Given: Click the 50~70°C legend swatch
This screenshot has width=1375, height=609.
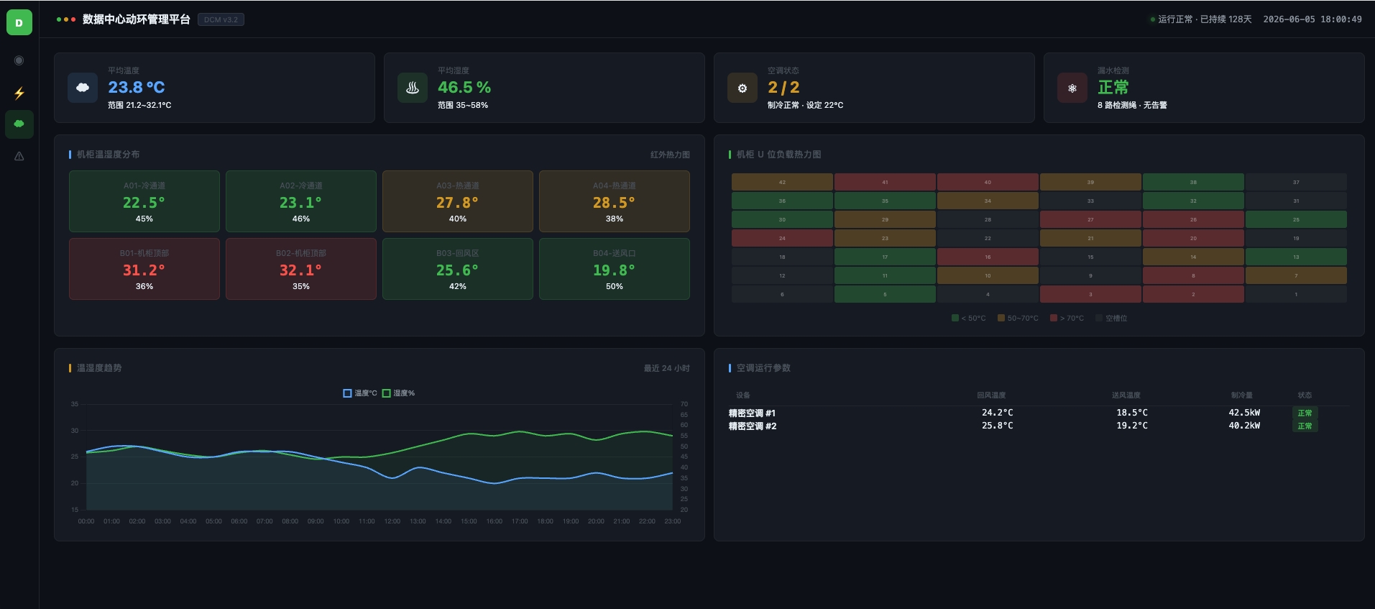Looking at the screenshot, I should coord(1001,318).
